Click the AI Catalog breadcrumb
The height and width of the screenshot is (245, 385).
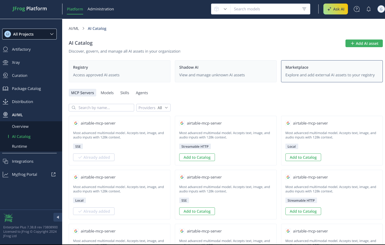point(97,28)
